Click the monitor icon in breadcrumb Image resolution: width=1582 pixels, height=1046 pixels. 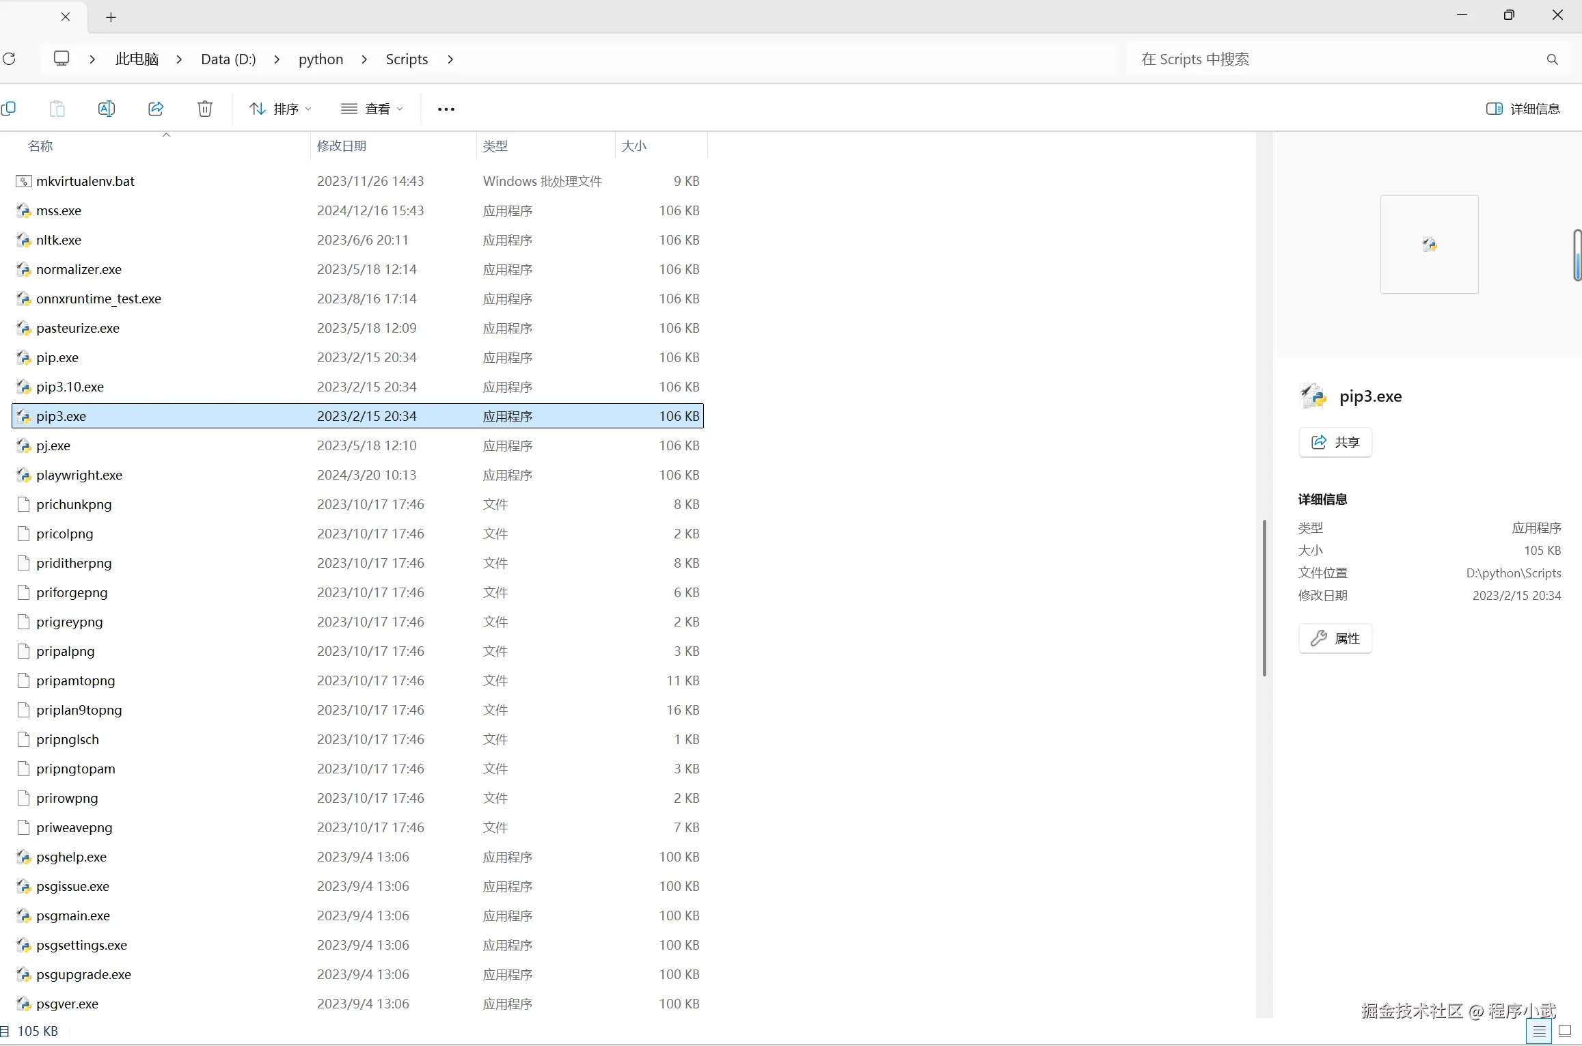[62, 59]
